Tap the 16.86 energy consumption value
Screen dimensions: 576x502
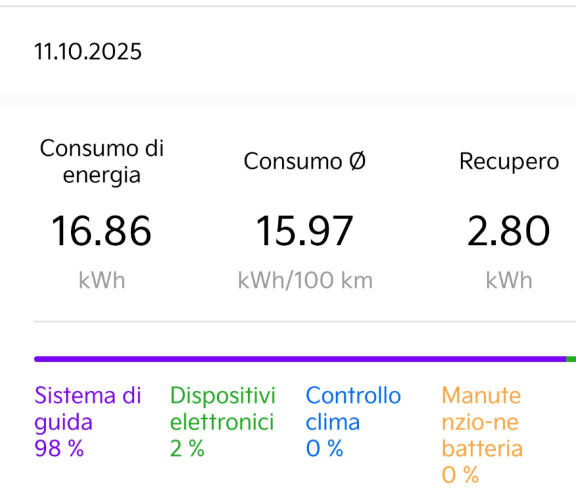pos(102,230)
